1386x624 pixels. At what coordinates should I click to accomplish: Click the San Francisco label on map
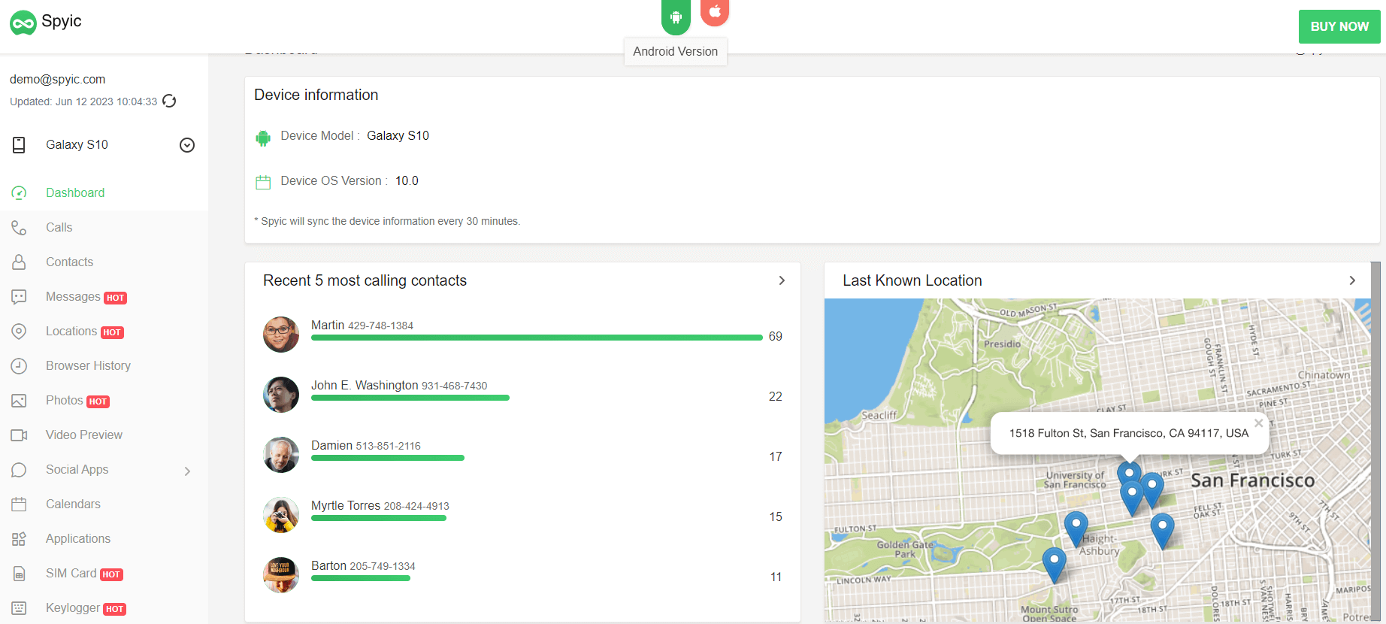(1252, 480)
